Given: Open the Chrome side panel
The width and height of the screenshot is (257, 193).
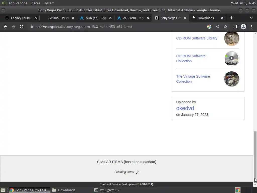Looking at the screenshot, I should tap(235, 27).
